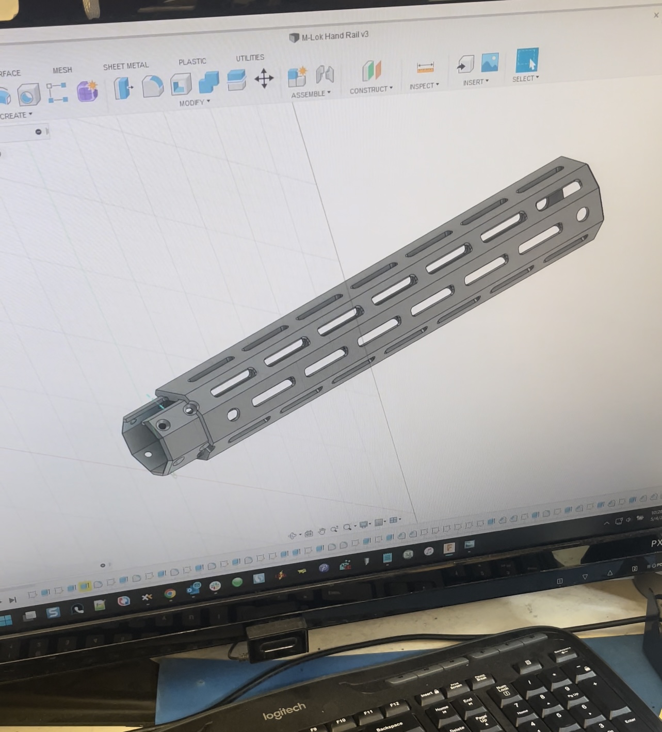Viewport: 662px width, 732px height.
Task: Click the Measure ruler icon
Action: pyautogui.click(x=425, y=68)
